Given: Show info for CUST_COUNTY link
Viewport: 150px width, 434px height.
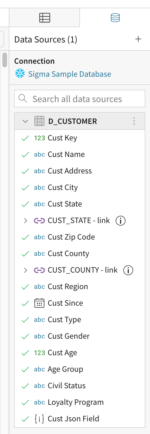Looking at the screenshot, I should (128, 270).
